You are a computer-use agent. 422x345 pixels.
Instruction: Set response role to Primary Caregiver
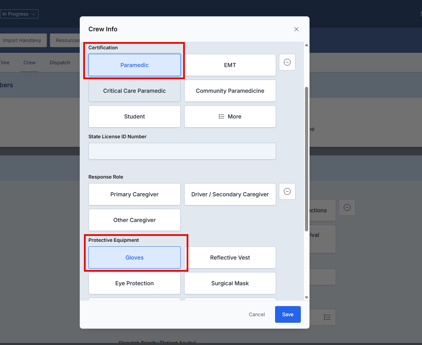pyautogui.click(x=134, y=194)
